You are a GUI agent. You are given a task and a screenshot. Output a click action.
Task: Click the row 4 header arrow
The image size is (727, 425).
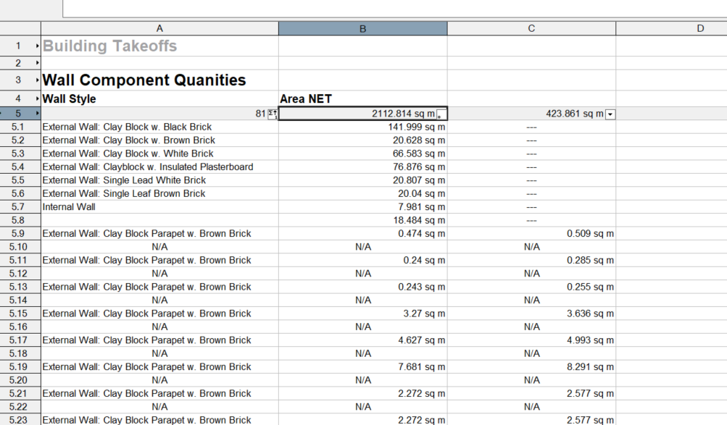37,99
